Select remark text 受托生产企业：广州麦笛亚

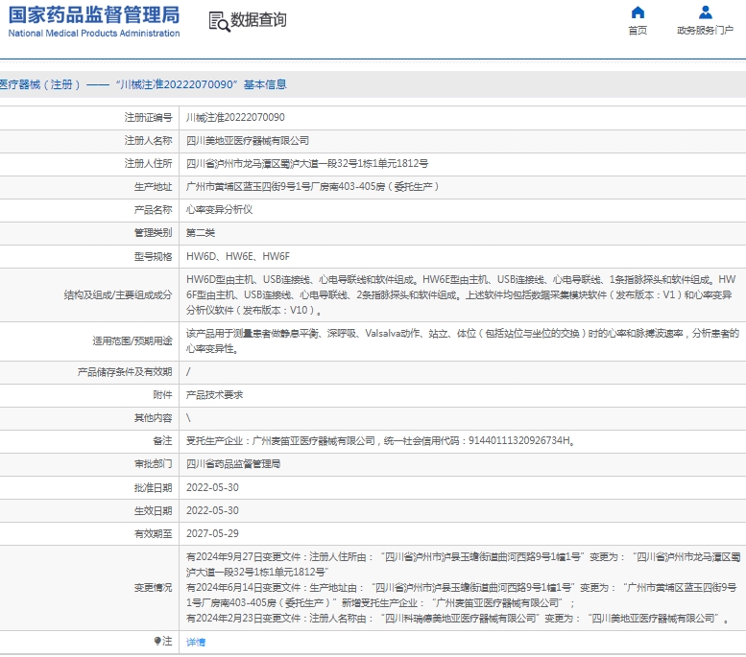point(380,440)
